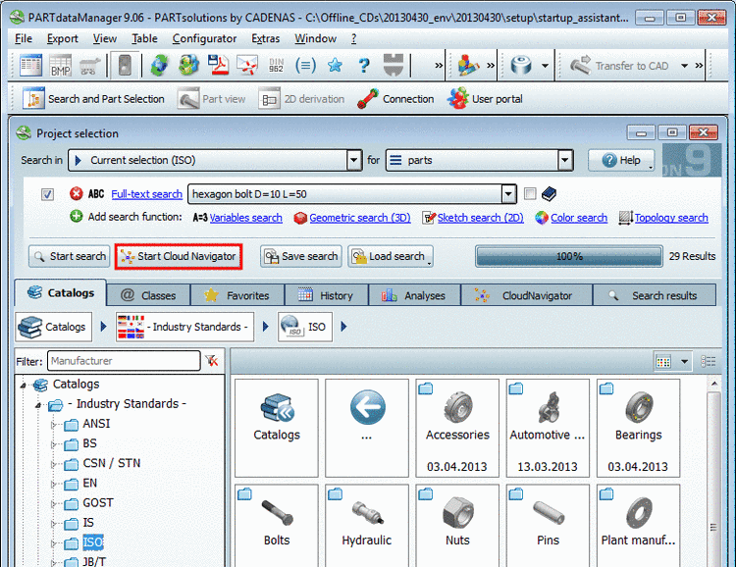
Task: Switch to details list view icon
Action: click(708, 361)
